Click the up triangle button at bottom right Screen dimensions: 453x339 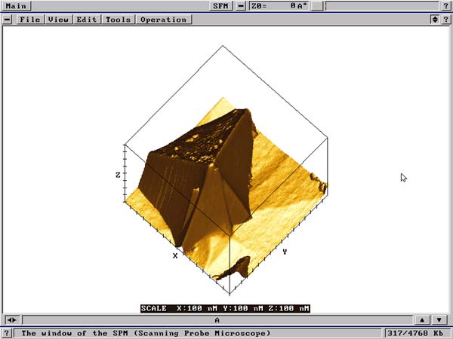[423, 320]
